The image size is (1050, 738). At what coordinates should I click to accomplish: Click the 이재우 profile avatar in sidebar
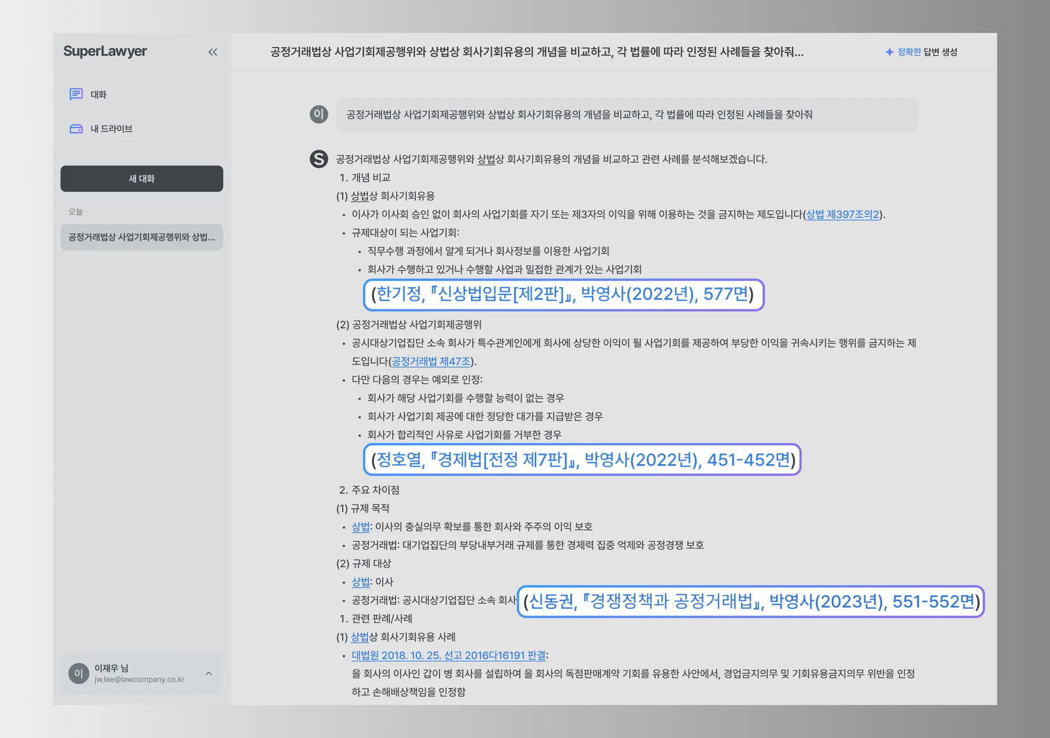point(78,673)
